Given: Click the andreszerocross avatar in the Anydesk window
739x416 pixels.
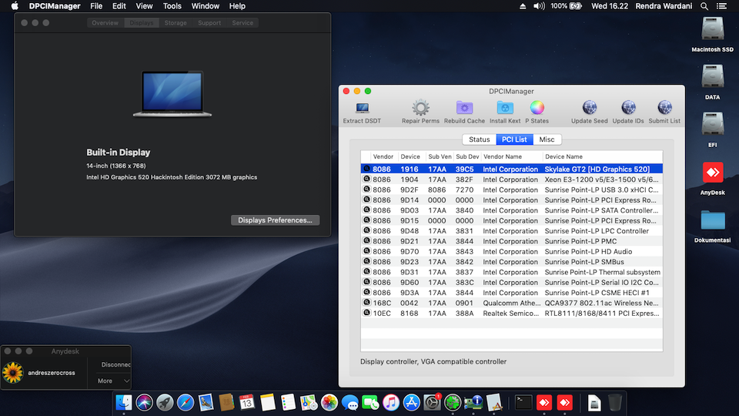Looking at the screenshot, I should (x=13, y=373).
